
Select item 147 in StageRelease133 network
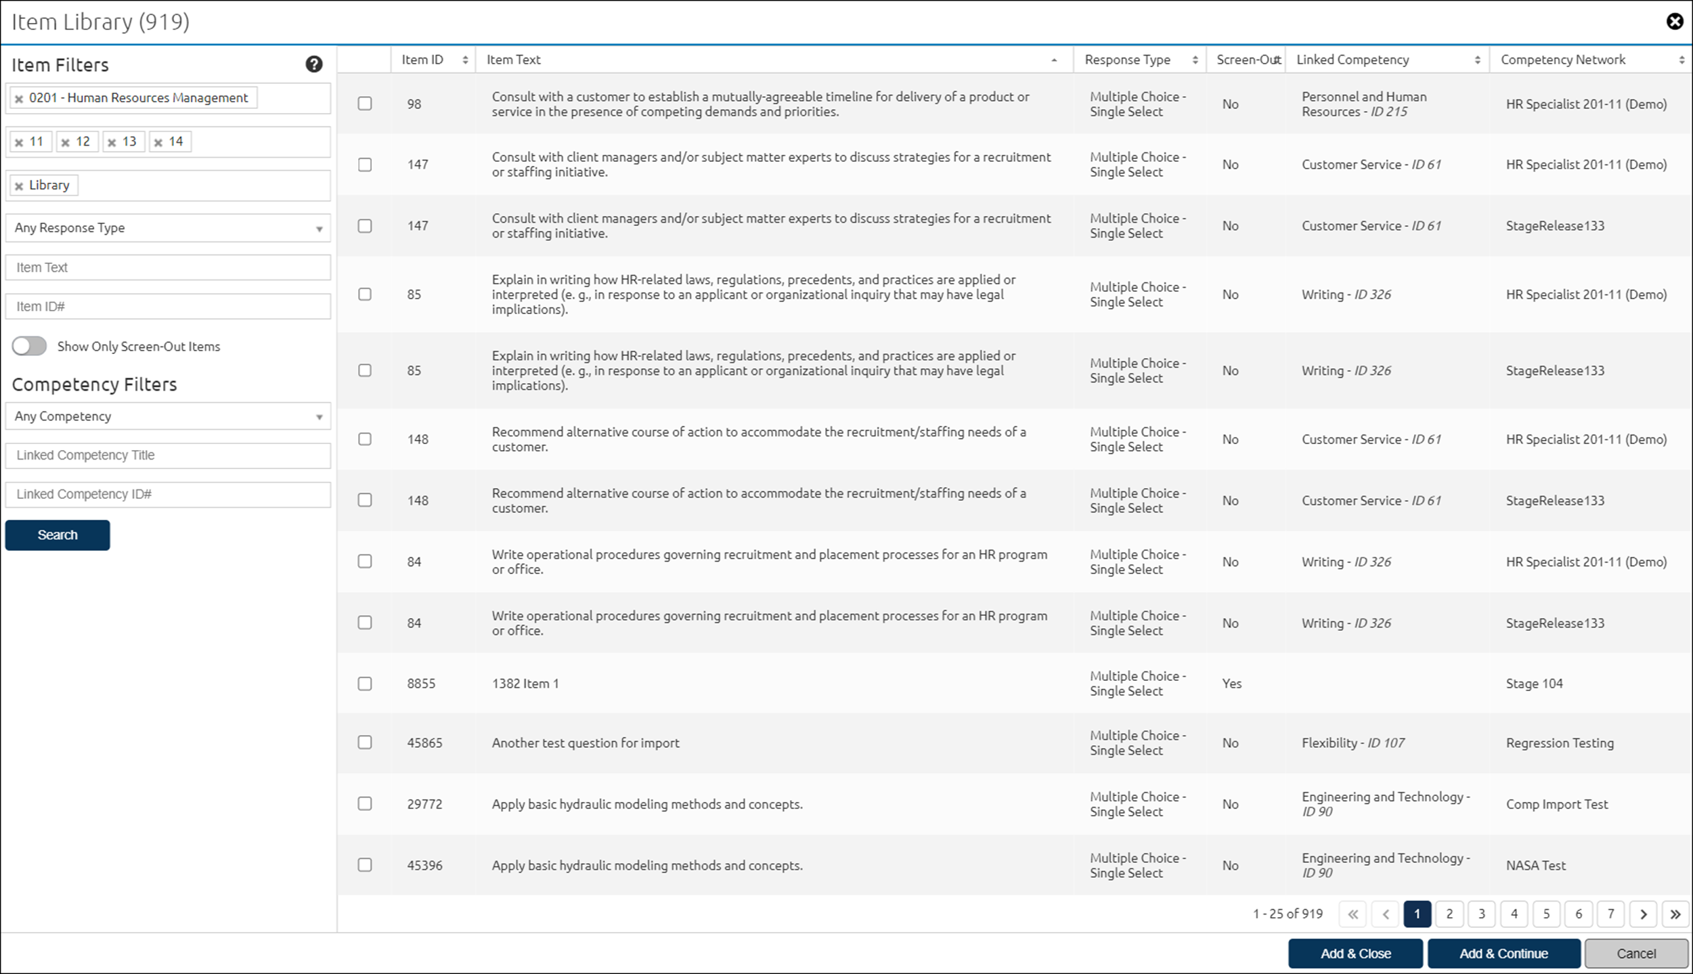(x=365, y=225)
